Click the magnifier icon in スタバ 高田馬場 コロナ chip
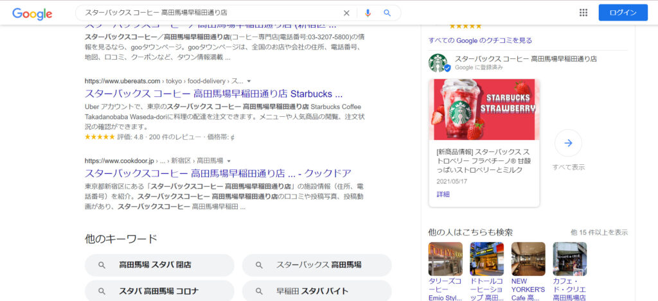 click(102, 291)
